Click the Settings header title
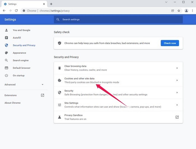 [x=10, y=20]
